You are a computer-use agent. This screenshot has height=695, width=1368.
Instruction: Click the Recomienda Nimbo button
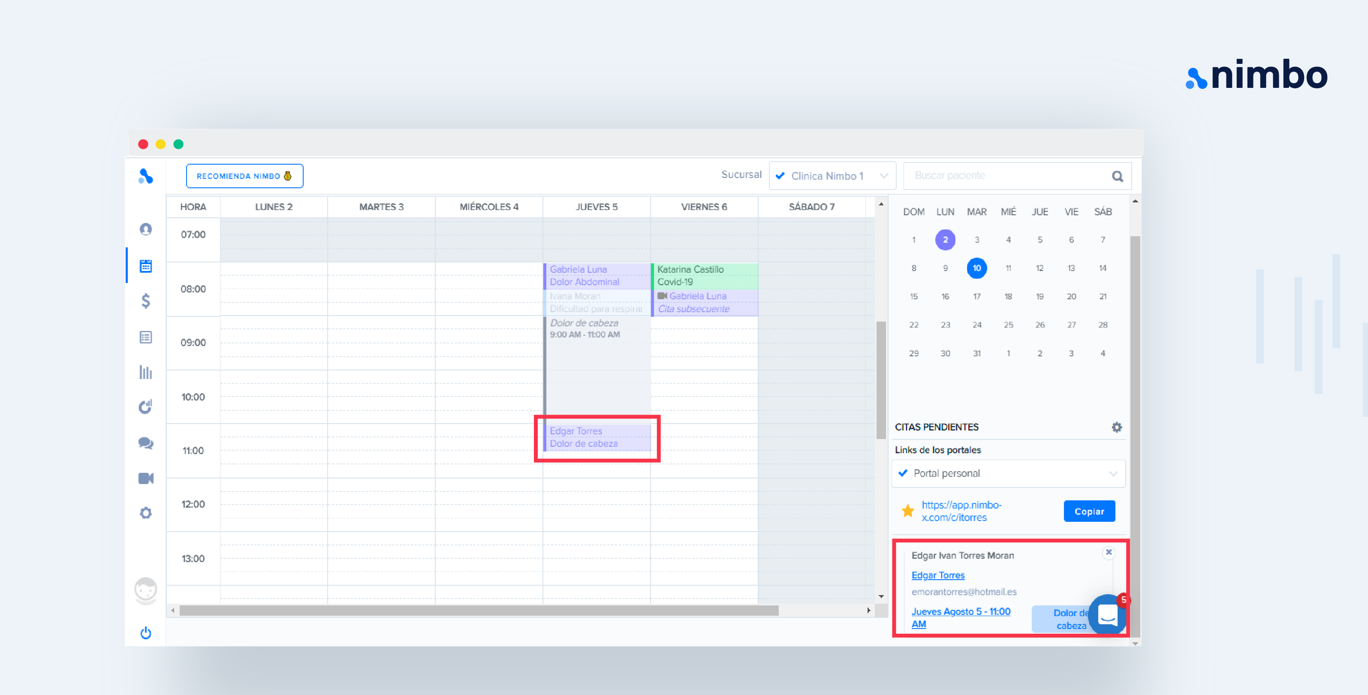click(x=244, y=176)
